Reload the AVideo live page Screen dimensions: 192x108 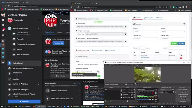(78, 7)
